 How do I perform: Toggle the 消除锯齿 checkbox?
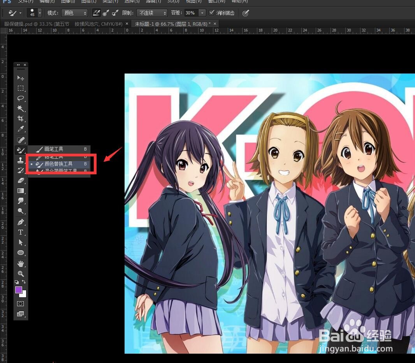211,13
